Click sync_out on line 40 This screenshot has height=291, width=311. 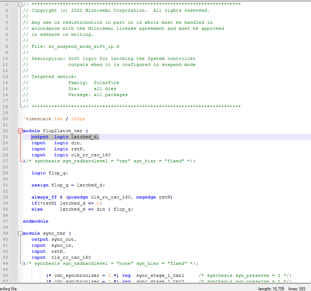coord(64,239)
